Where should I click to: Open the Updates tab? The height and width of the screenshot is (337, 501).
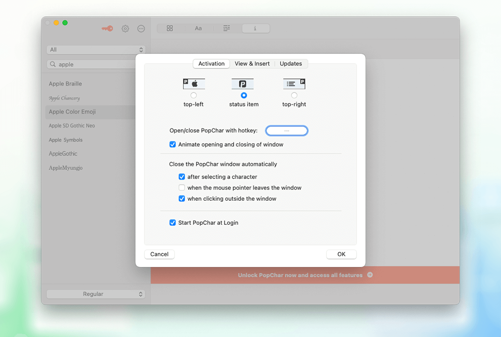[291, 64]
